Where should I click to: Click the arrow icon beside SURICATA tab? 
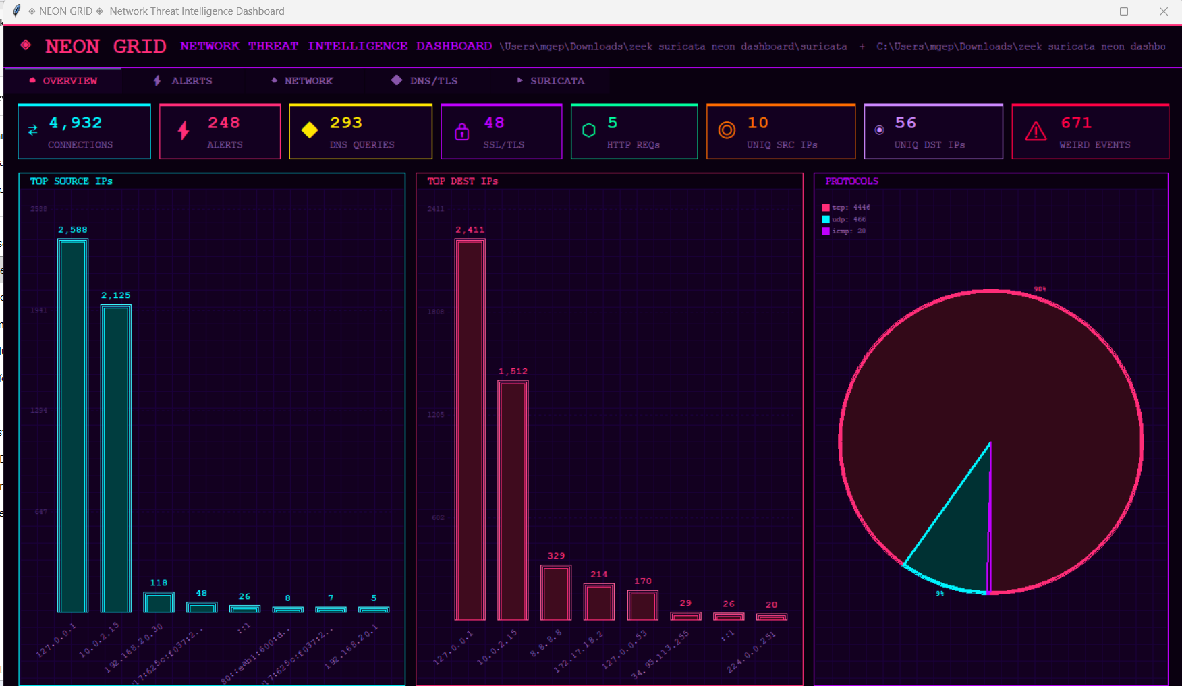pos(519,80)
